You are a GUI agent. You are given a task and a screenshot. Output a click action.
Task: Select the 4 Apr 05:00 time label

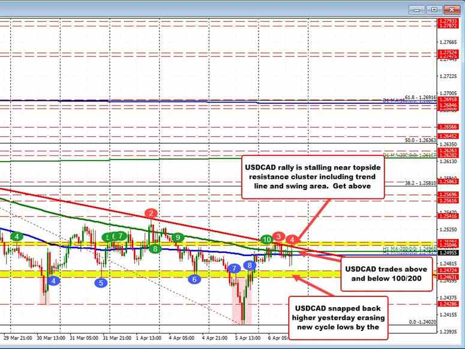(181, 338)
